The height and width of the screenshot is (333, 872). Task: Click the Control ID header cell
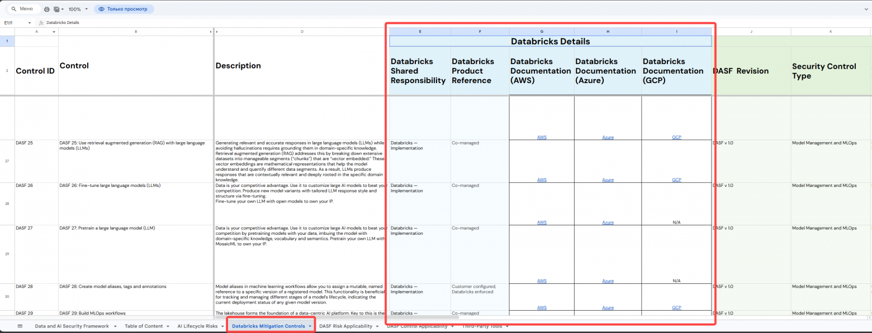[36, 71]
